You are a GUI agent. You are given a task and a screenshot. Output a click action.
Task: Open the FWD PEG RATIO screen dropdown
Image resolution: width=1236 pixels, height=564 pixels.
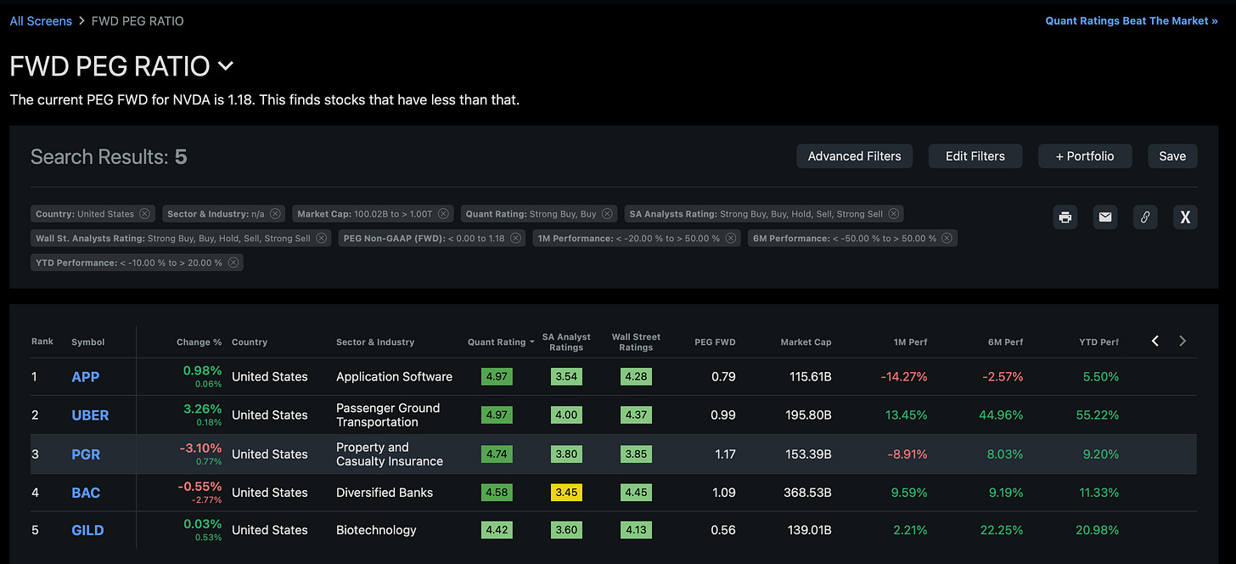click(226, 65)
